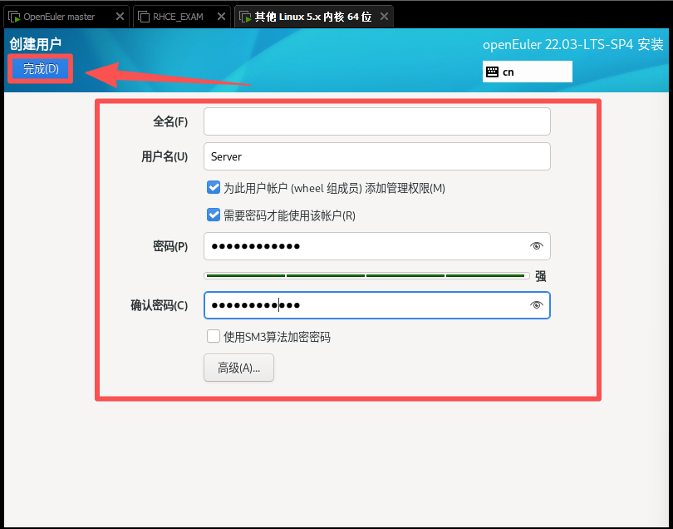Click the 确认密码(C) label
Image resolution: width=673 pixels, height=529 pixels.
click(x=160, y=305)
